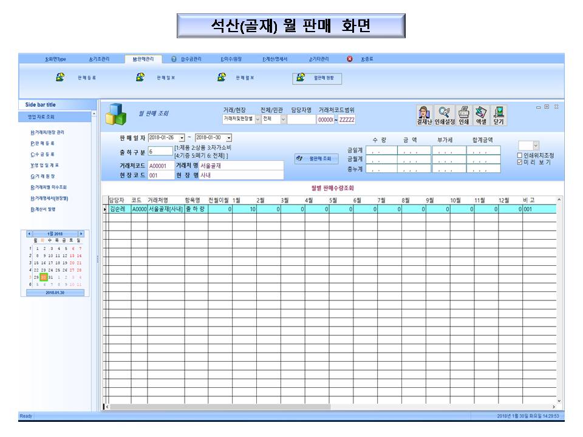
Task: Click the 결재난 approval icon
Action: coord(424,115)
